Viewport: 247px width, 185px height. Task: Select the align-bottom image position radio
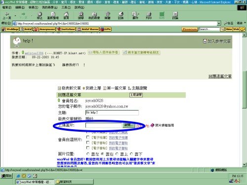tap(131, 154)
